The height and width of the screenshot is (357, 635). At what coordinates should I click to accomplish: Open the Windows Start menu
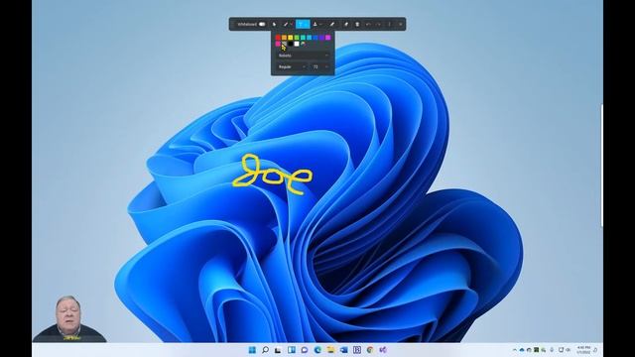coord(252,350)
